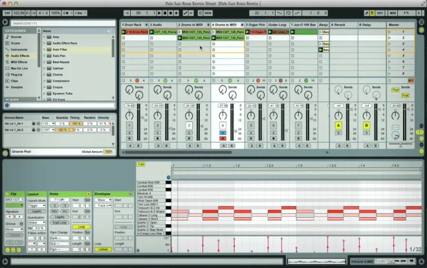
Task: Click the Fold button in the note editor
Action: coord(141,165)
